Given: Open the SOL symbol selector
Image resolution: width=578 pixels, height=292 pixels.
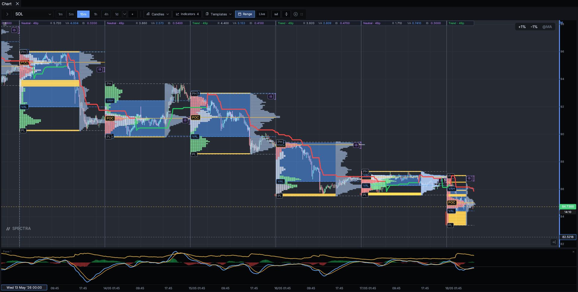Looking at the screenshot, I should point(33,14).
